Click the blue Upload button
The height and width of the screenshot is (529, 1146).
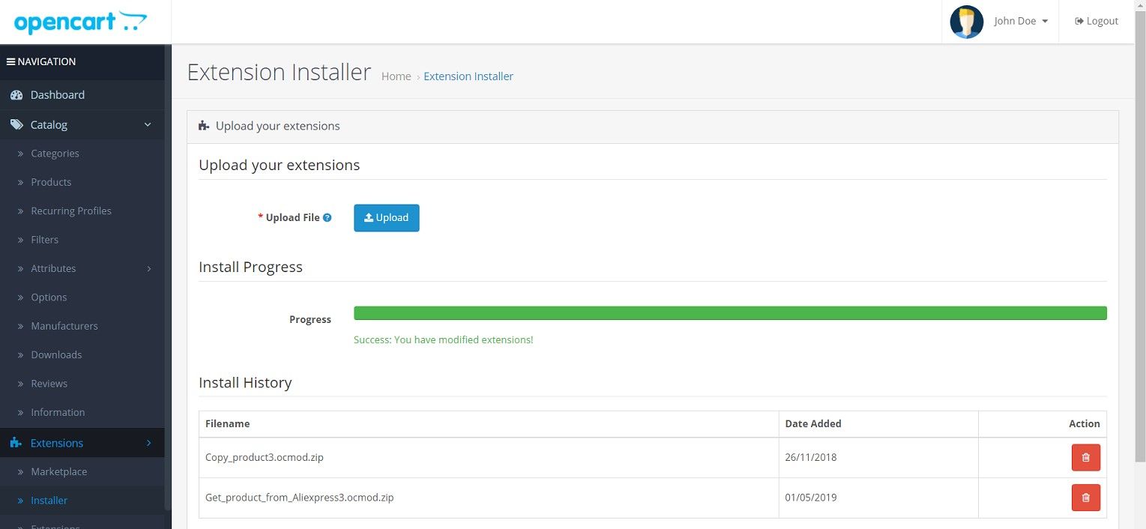pos(386,218)
